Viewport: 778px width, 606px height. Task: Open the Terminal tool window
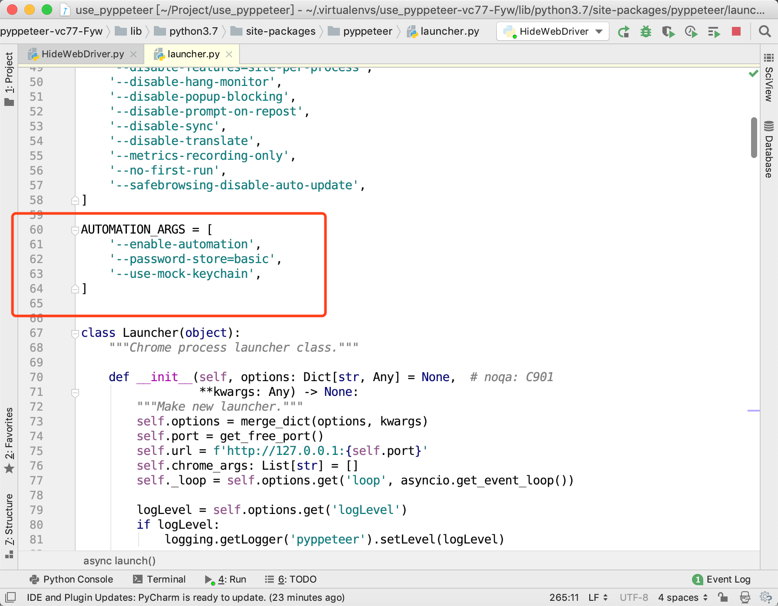(x=160, y=580)
